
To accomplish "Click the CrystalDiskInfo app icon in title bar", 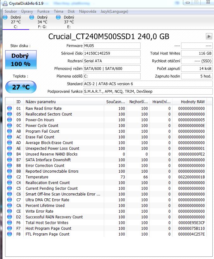I will click(x=5, y=3).
